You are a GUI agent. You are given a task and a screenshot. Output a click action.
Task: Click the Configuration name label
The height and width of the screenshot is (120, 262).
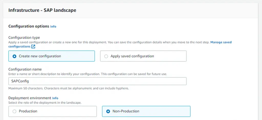pos(25,69)
